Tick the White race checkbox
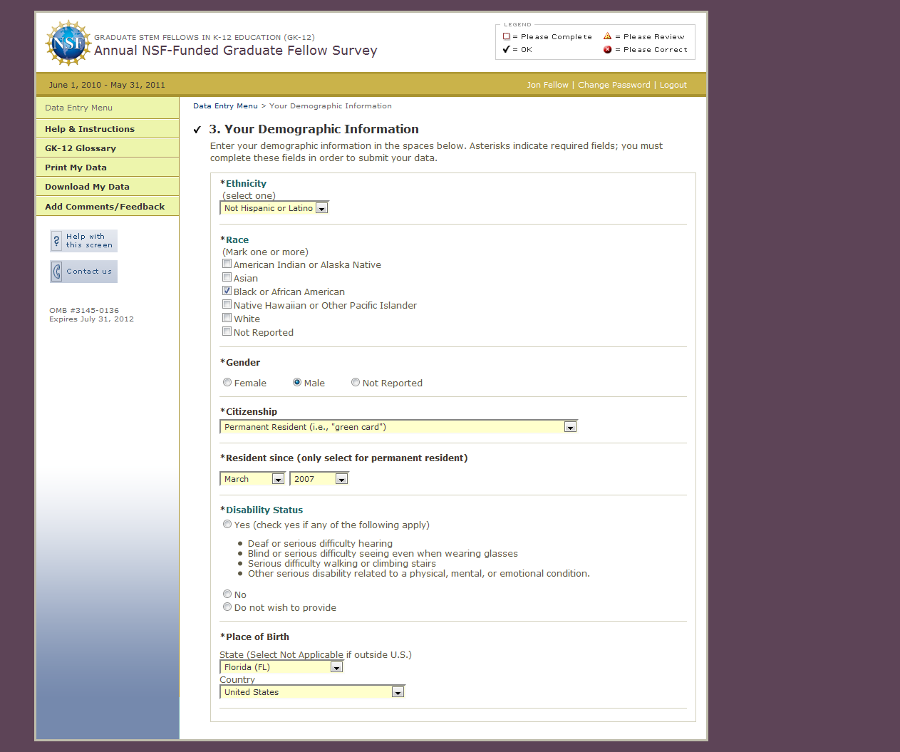 click(227, 318)
